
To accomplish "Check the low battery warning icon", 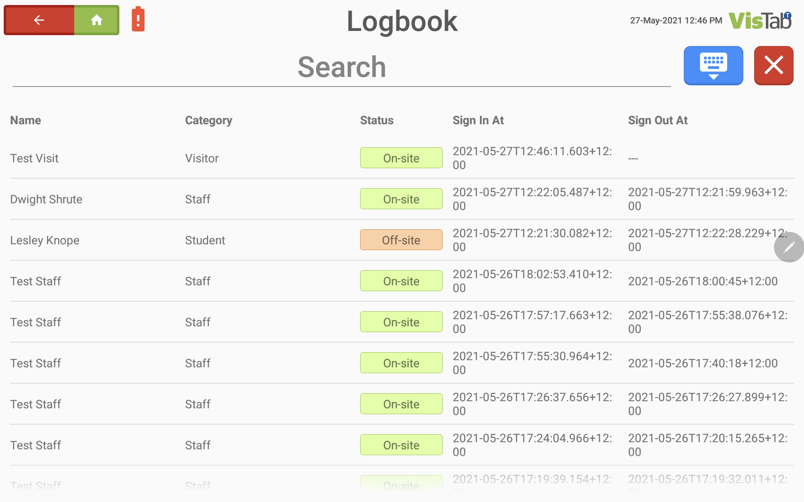I will coord(137,19).
